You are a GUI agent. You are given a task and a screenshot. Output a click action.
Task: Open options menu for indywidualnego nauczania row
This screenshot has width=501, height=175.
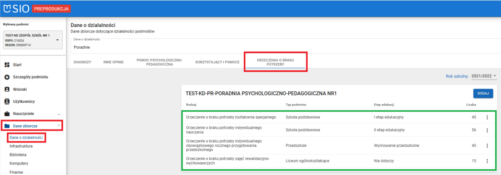(x=487, y=130)
